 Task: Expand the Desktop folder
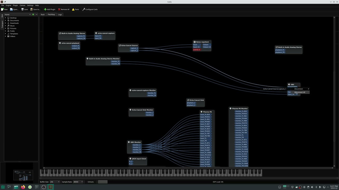pyautogui.click(x=6, y=18)
